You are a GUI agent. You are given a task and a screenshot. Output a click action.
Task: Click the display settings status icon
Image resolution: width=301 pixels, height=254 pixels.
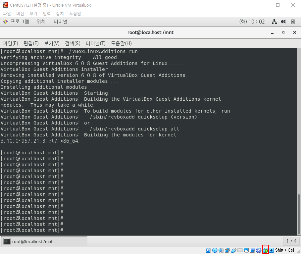coord(246,250)
